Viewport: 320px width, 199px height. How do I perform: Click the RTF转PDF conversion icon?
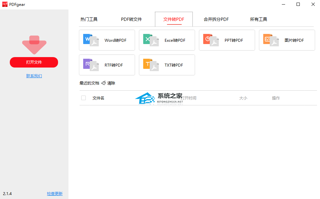tap(91, 65)
